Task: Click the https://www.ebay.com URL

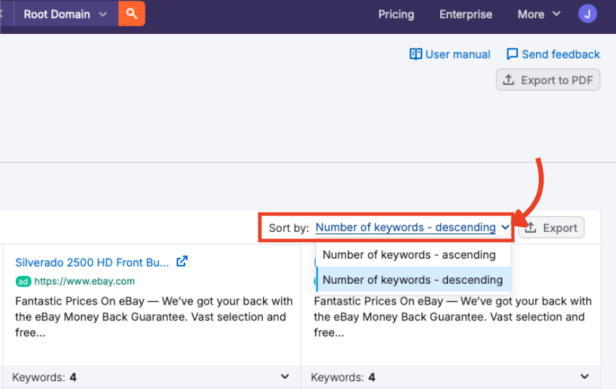Action: point(84,281)
